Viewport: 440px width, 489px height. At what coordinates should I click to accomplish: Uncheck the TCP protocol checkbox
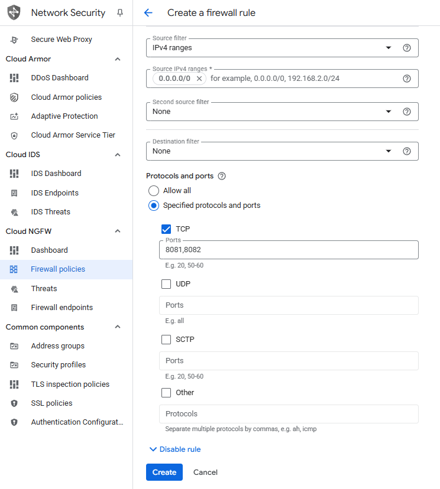166,229
